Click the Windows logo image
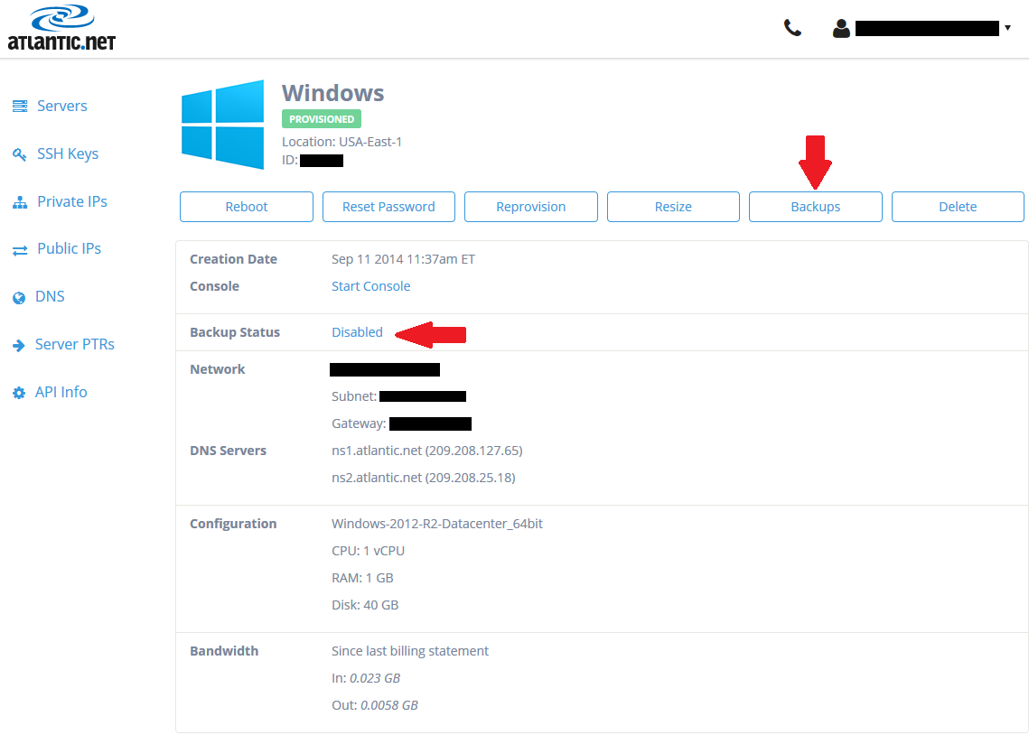Screen dimensions: 1029x735 [223, 125]
